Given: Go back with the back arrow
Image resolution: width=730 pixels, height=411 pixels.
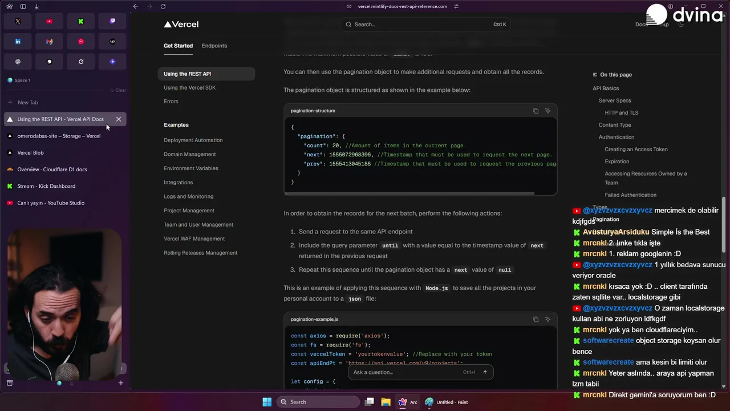Looking at the screenshot, I should click(x=135, y=6).
